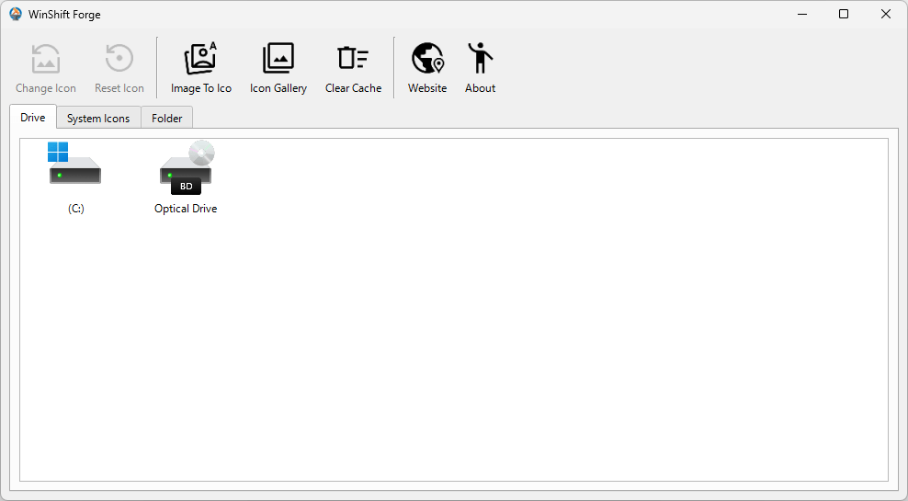The height and width of the screenshot is (501, 908).
Task: Maximize the WinShift Forge window
Action: [x=844, y=14]
